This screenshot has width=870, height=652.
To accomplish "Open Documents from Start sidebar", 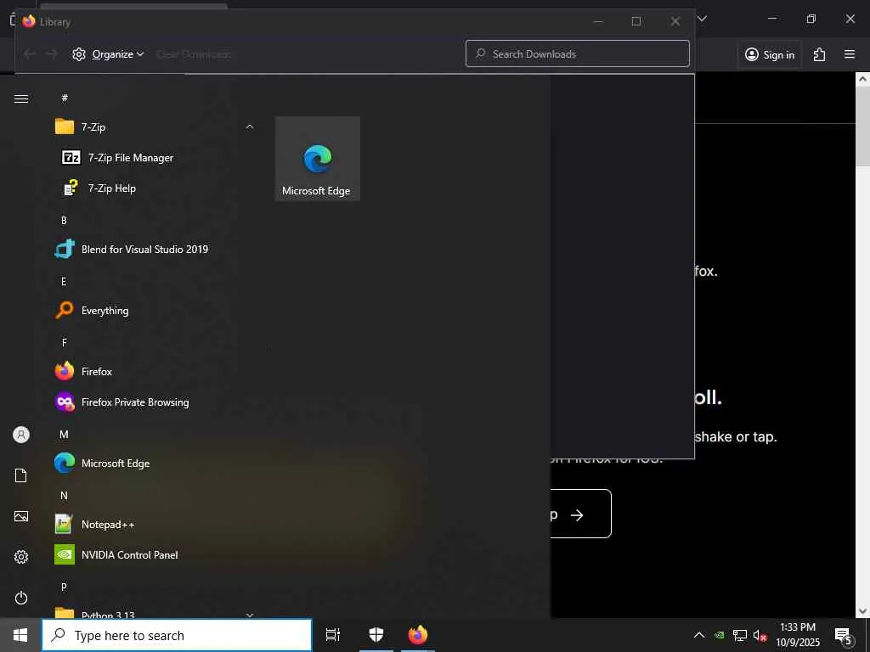I will tap(21, 475).
